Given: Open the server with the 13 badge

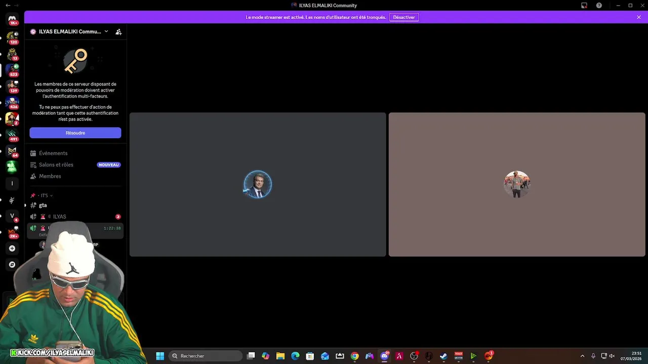Looking at the screenshot, I should pyautogui.click(x=12, y=53).
